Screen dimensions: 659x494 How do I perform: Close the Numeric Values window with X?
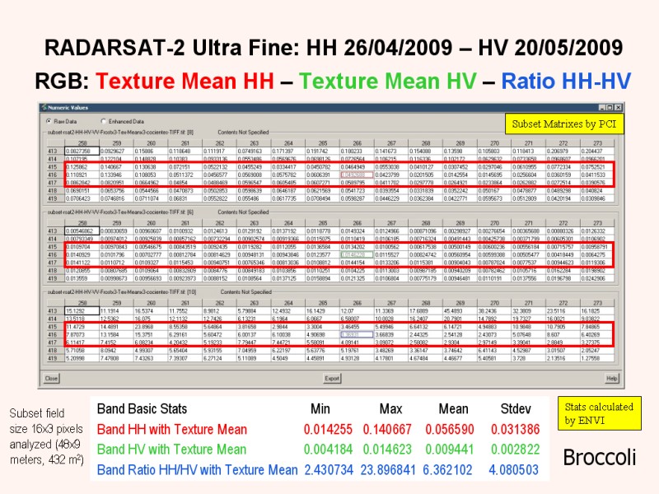coord(617,108)
